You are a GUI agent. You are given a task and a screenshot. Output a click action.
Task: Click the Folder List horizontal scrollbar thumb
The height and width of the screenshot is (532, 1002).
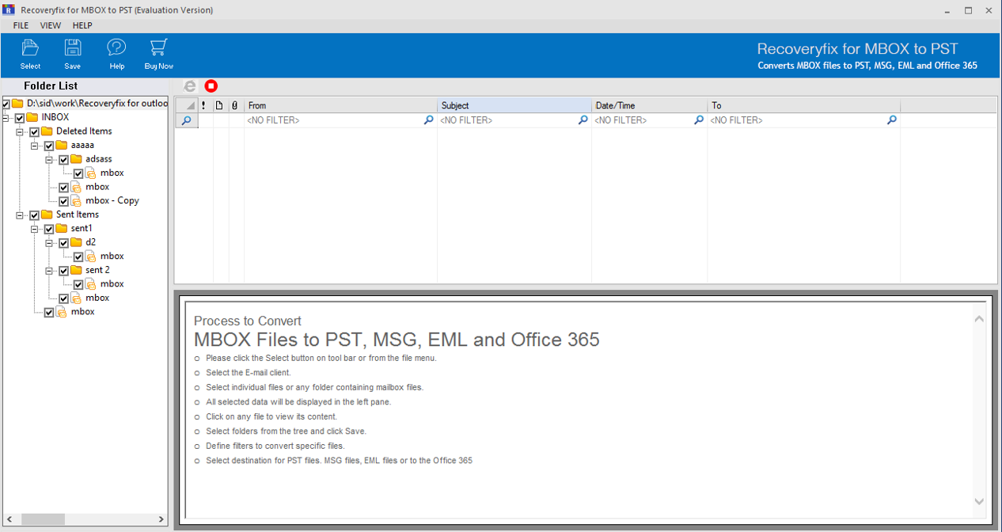[43, 519]
